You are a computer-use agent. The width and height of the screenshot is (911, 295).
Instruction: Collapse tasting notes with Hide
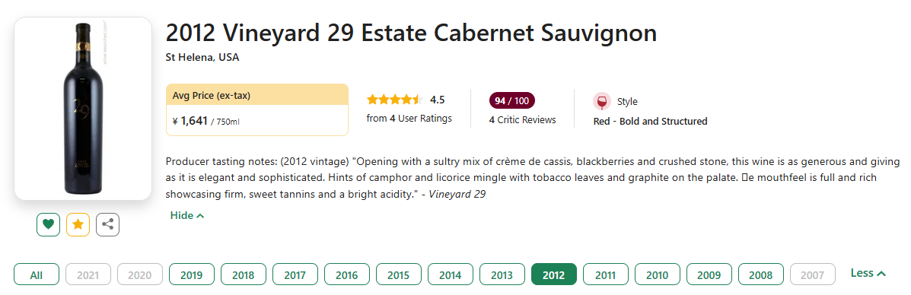tap(187, 215)
